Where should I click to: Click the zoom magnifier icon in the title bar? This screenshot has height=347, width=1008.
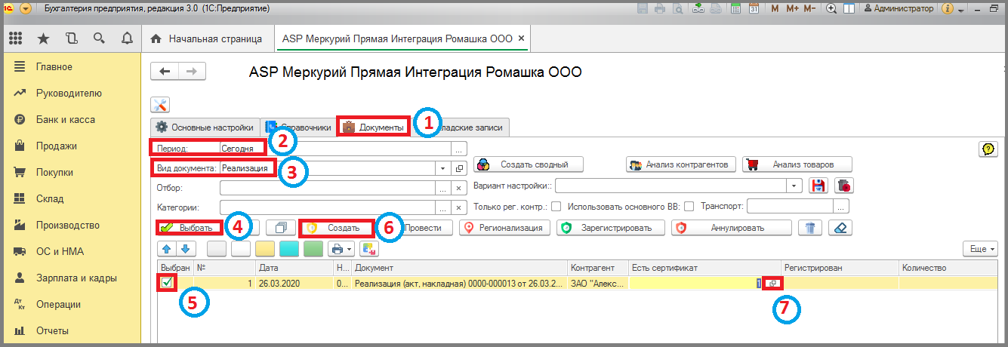832,9
